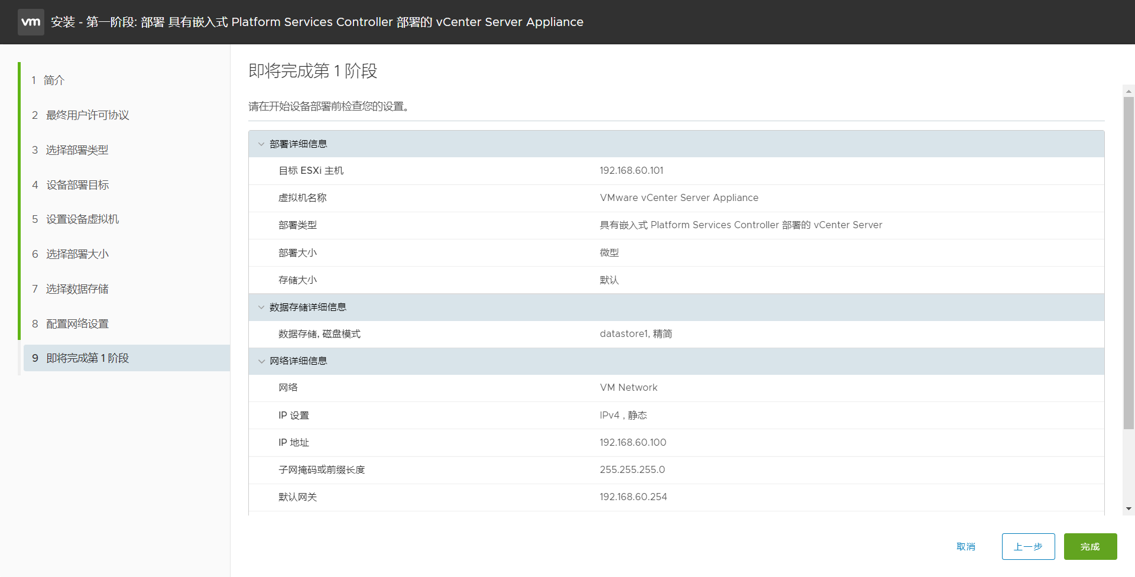
Task: Click the green 完成 finish button
Action: (1090, 546)
